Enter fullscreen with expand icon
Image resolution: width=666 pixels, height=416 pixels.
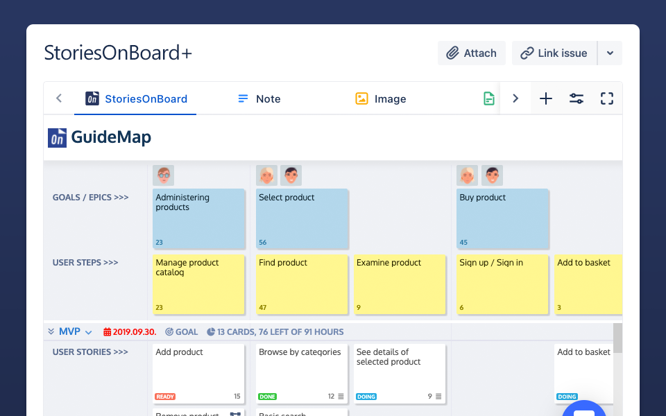607,98
